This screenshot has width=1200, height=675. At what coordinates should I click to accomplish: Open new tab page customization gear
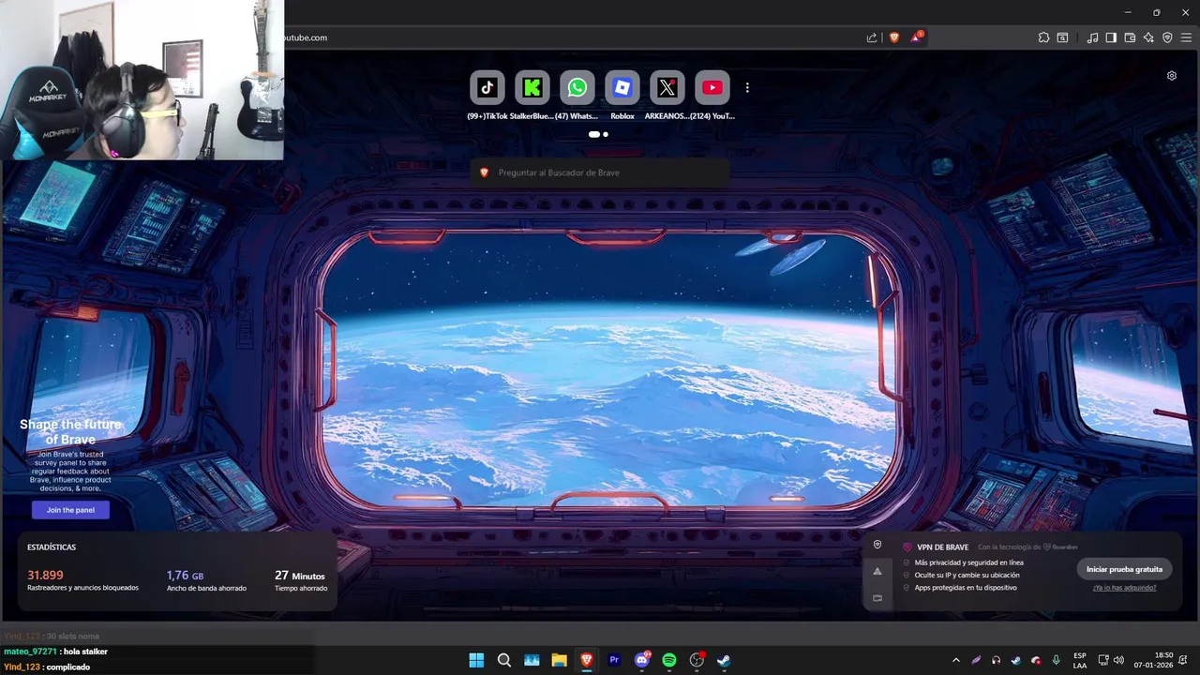[1172, 76]
